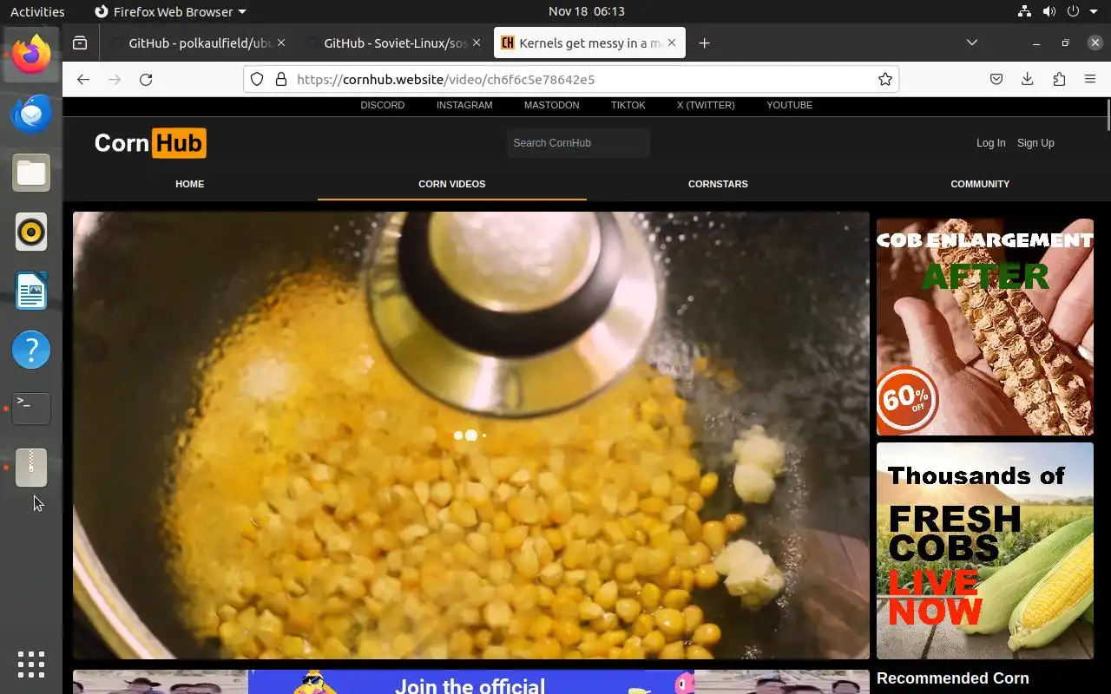Close the Kernels get messy tab
The width and height of the screenshot is (1111, 694).
671,43
